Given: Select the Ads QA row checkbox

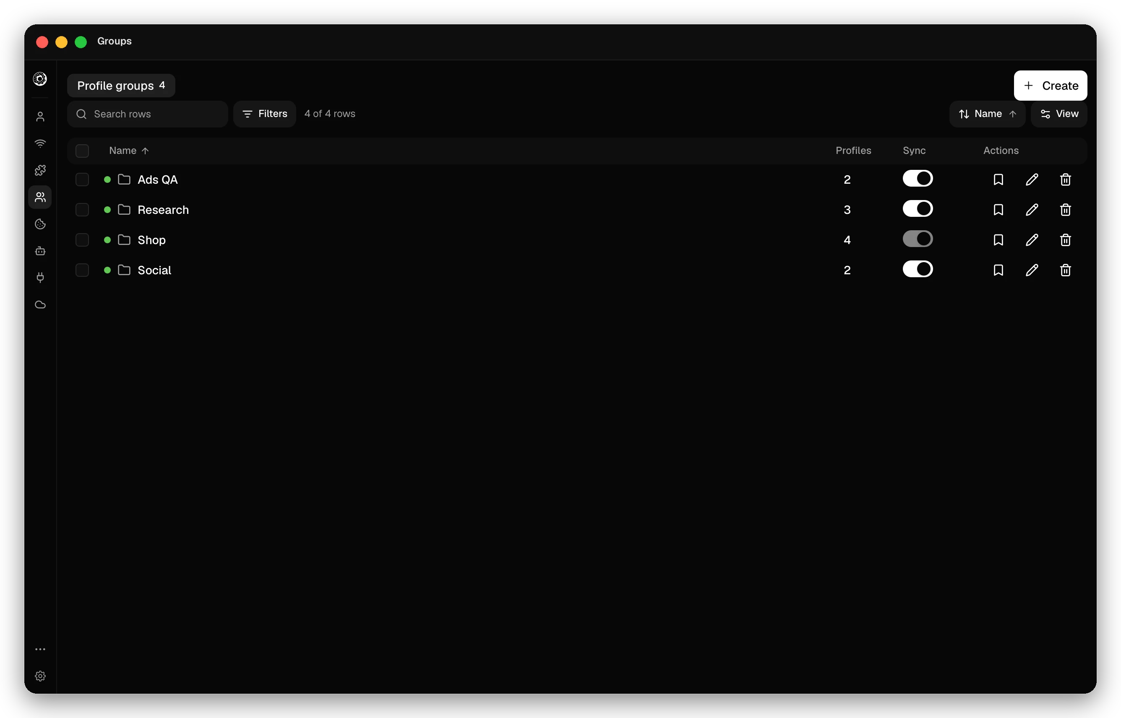Looking at the screenshot, I should tap(82, 179).
